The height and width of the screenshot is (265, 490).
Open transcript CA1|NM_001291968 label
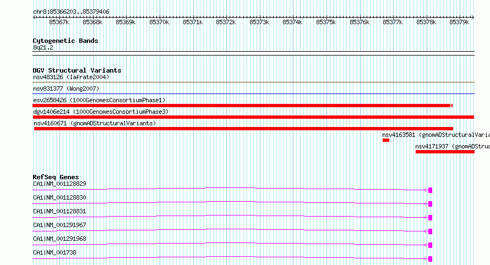(59, 239)
